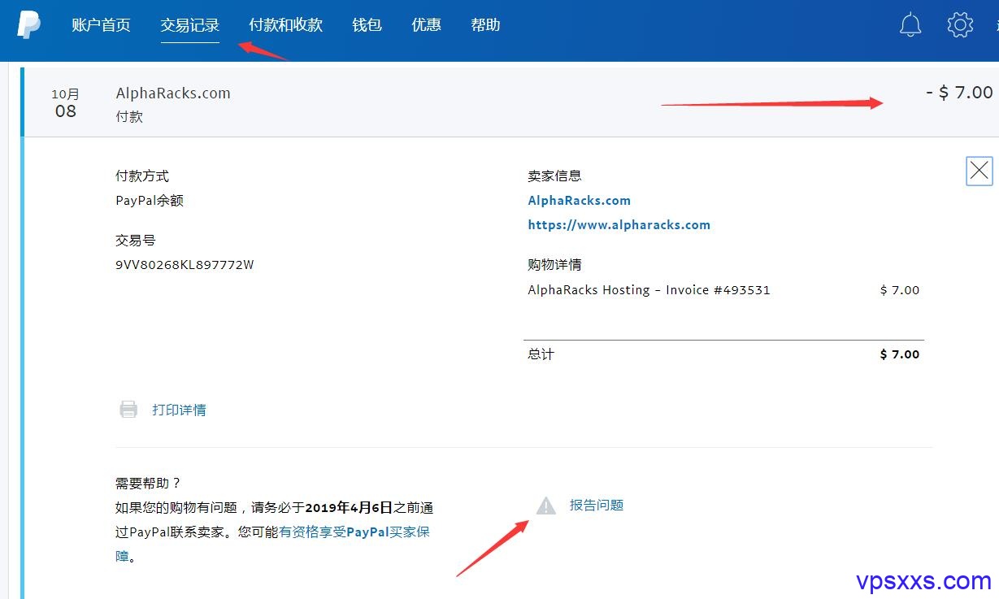
Task: Click the 交易号 label
Action: (136, 241)
